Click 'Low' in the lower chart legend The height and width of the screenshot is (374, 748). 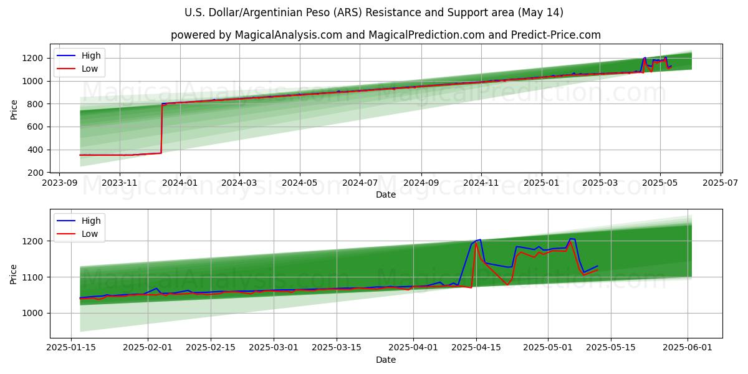tap(90, 234)
